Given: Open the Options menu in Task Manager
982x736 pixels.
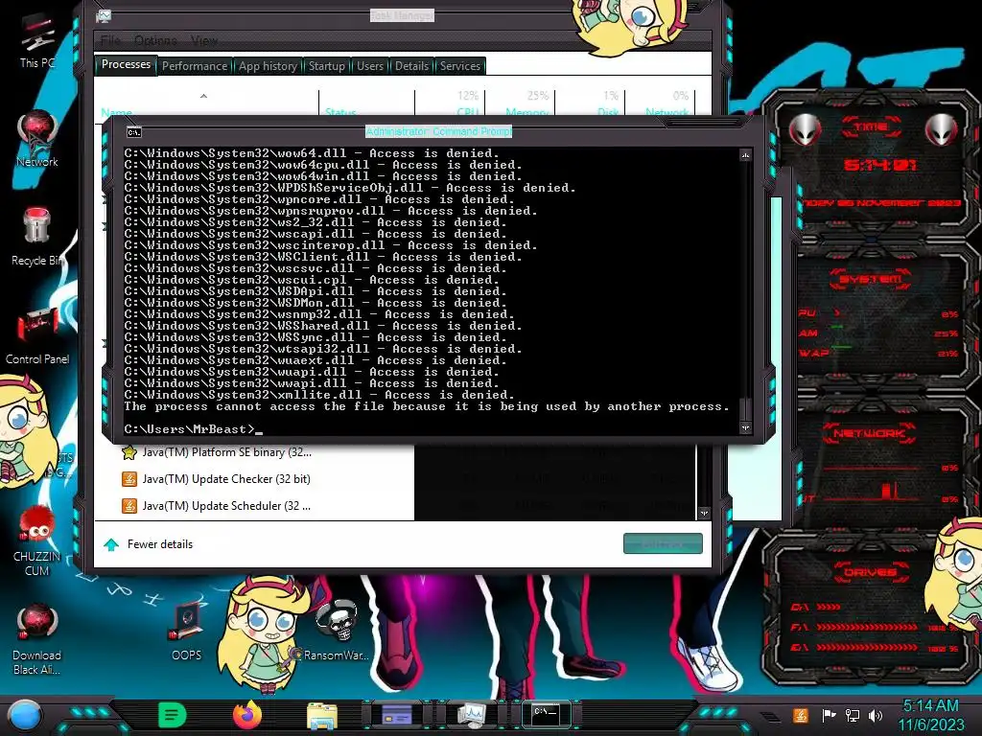Looking at the screenshot, I should [156, 40].
